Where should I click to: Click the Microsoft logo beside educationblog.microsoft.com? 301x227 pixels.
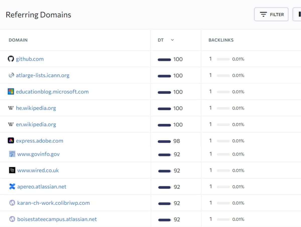coord(11,91)
